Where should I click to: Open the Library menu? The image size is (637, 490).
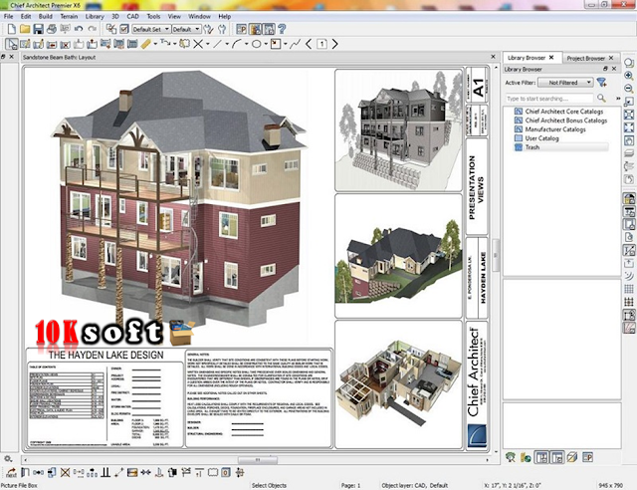click(x=95, y=17)
